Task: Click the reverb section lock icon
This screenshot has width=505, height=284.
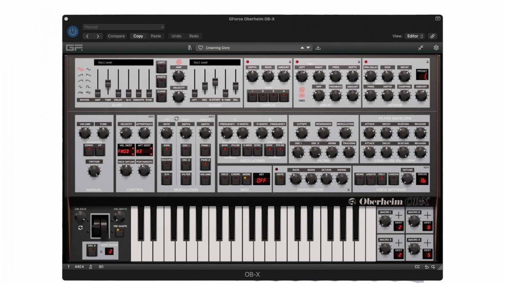Action: click(427, 61)
